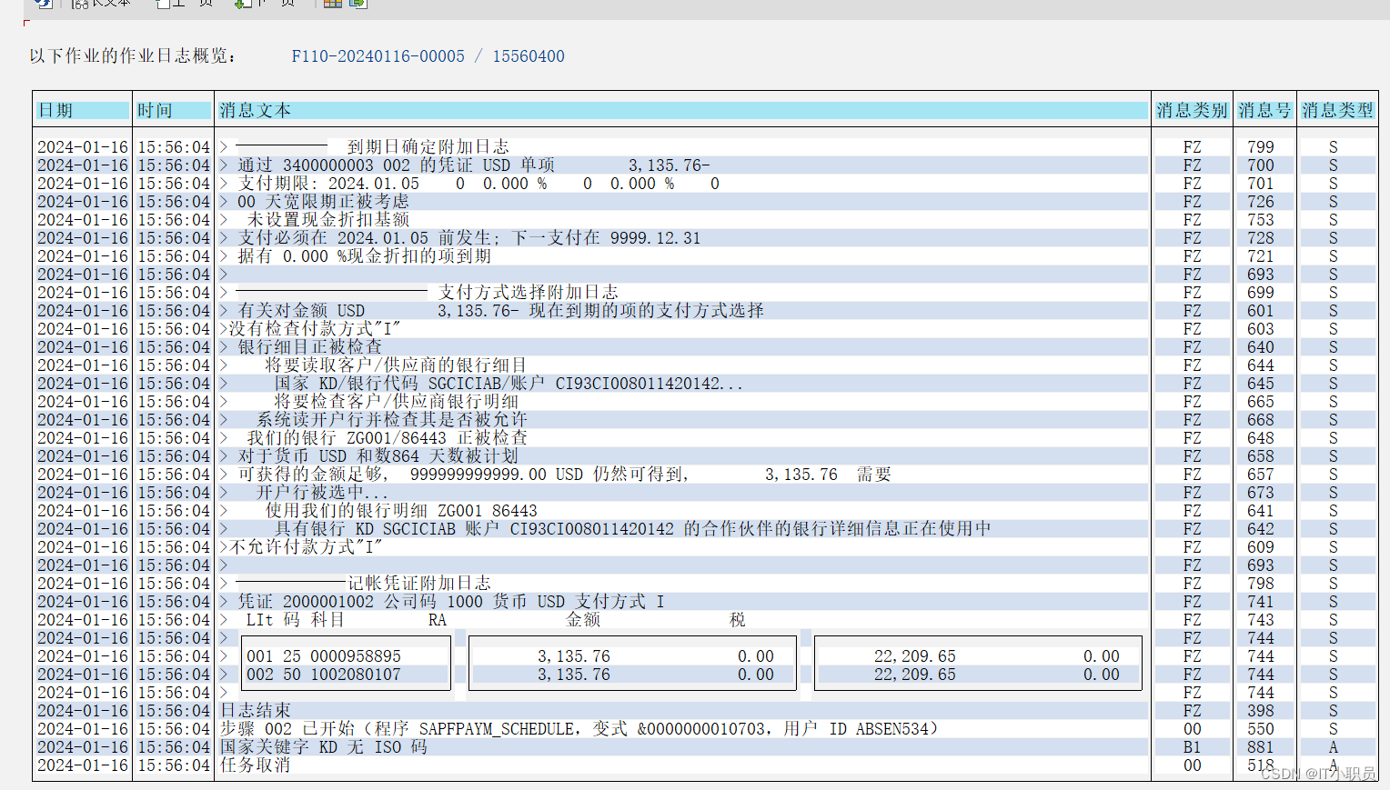
Task: Click message number 550
Action: pos(1261,728)
